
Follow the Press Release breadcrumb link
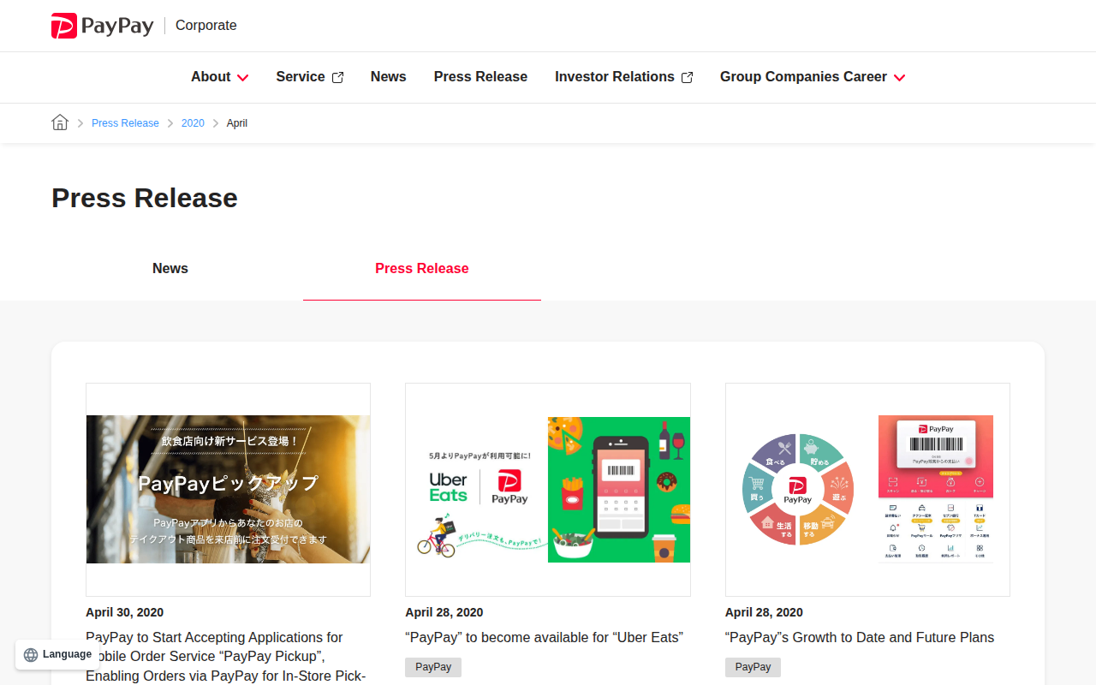[x=125, y=123]
